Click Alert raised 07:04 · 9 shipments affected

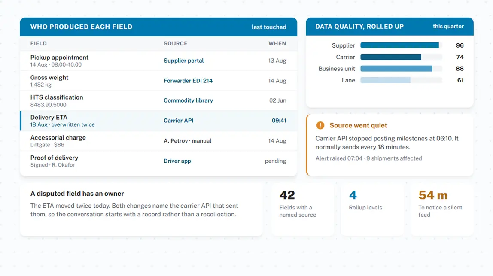click(x=368, y=158)
